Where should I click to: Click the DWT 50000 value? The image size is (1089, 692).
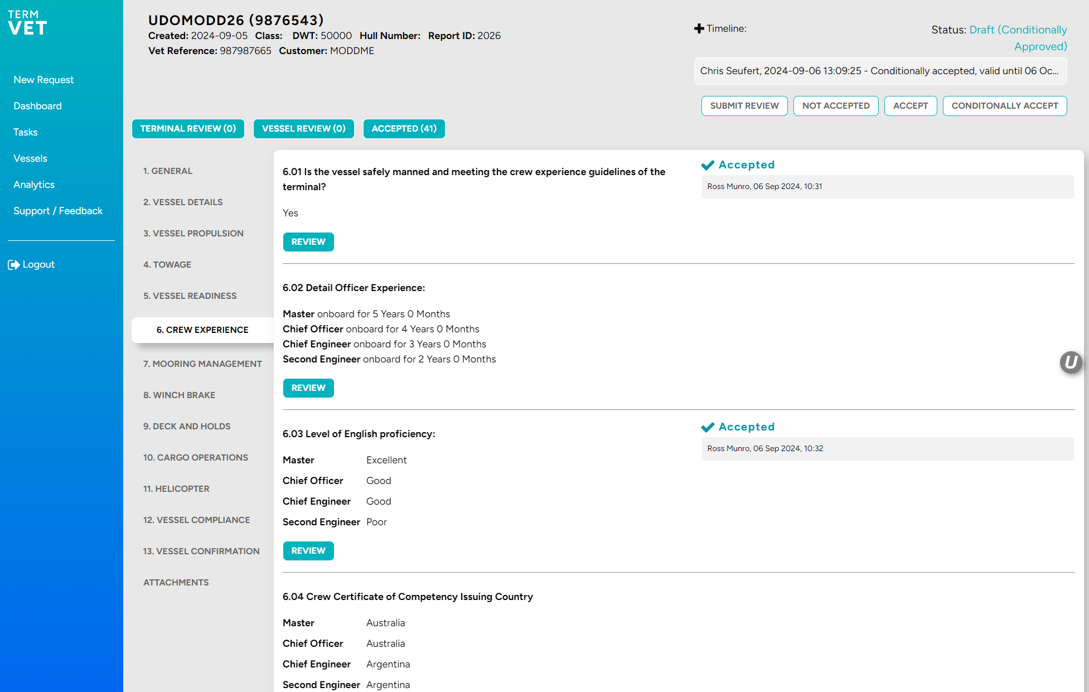coord(336,36)
